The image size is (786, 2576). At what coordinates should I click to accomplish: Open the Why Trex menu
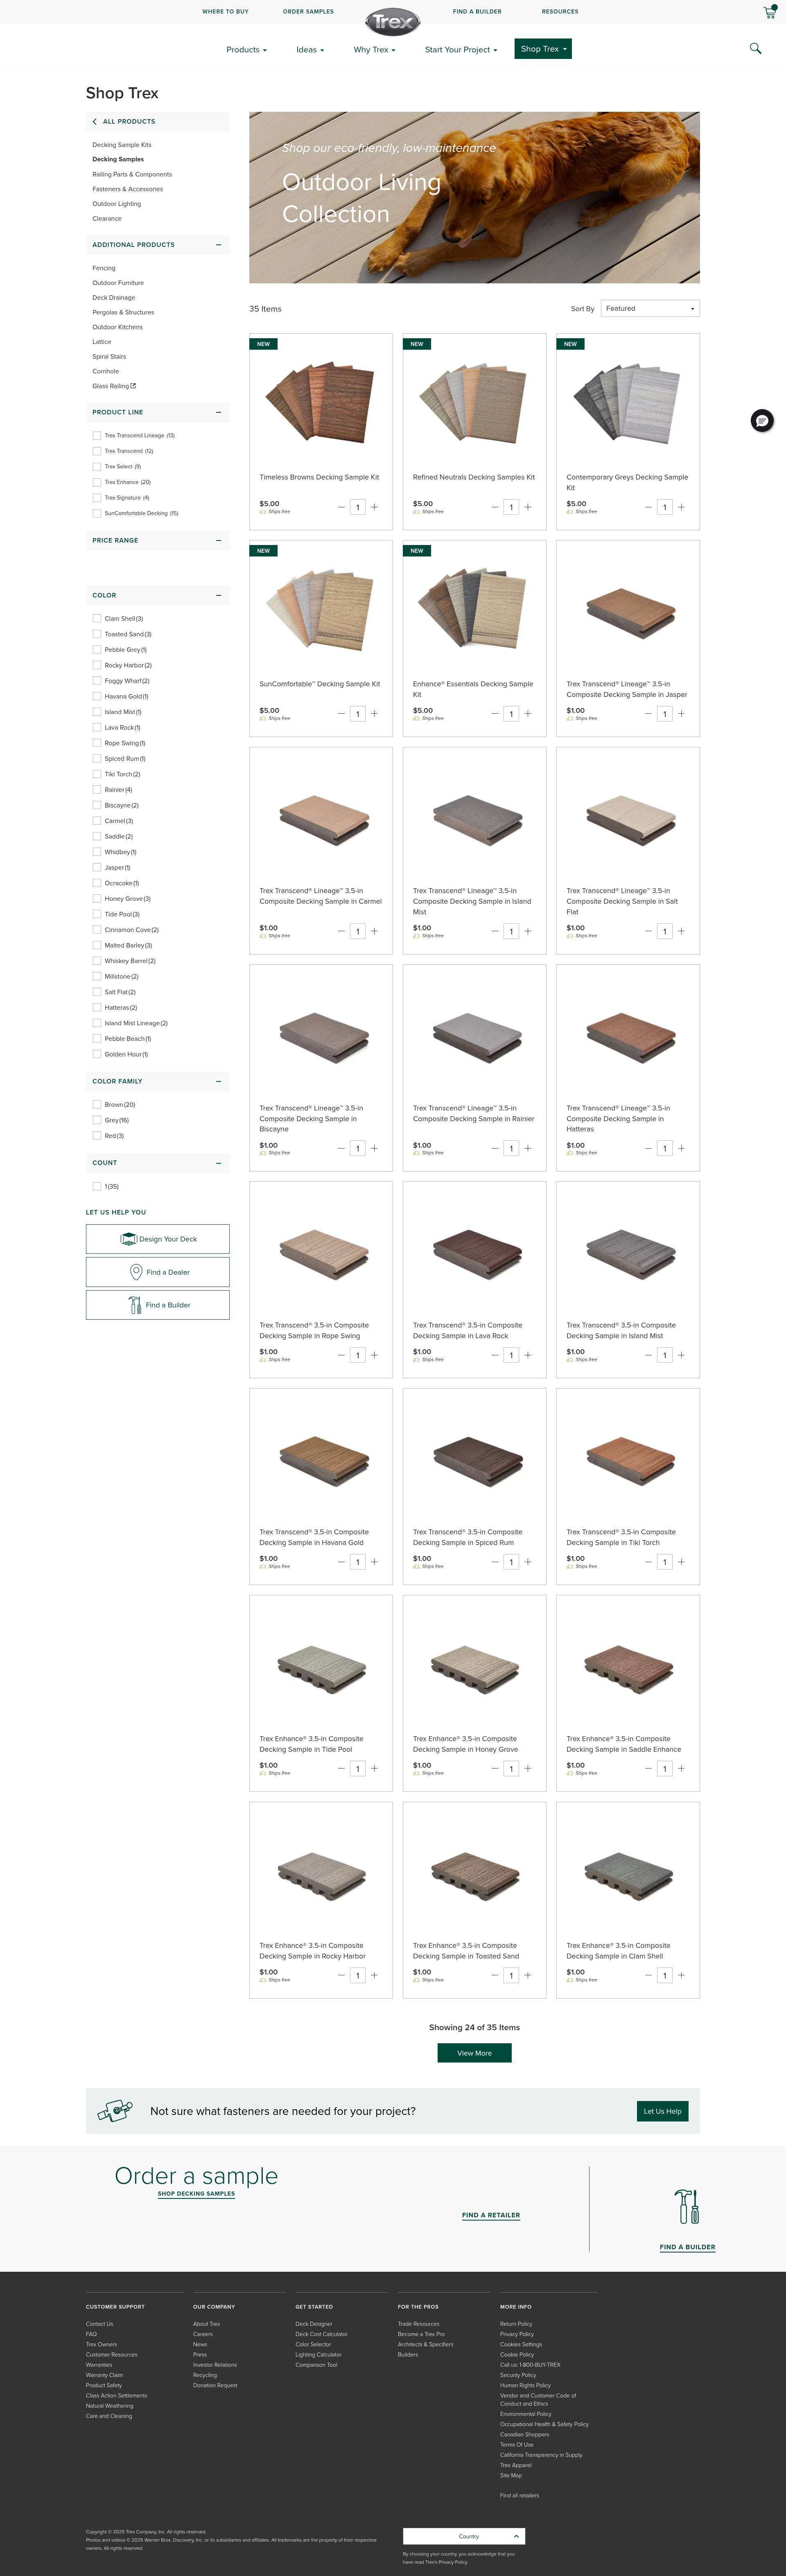[374, 50]
